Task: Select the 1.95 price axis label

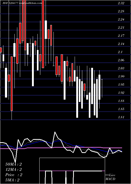Action: [x=121, y=84]
